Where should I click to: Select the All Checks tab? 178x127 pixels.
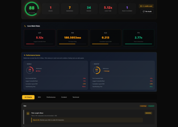coord(28,97)
